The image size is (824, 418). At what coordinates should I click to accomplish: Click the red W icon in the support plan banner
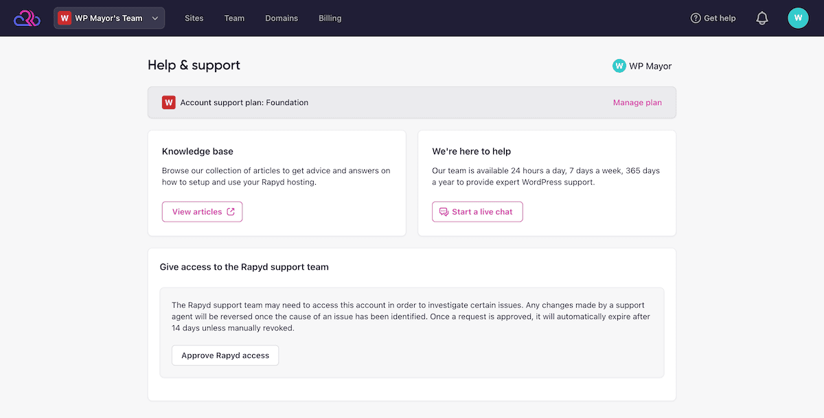point(168,102)
